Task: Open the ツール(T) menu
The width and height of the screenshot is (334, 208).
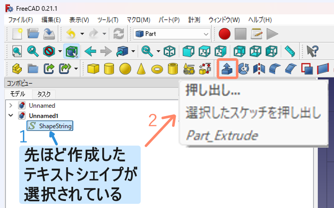Action: [x=108, y=20]
